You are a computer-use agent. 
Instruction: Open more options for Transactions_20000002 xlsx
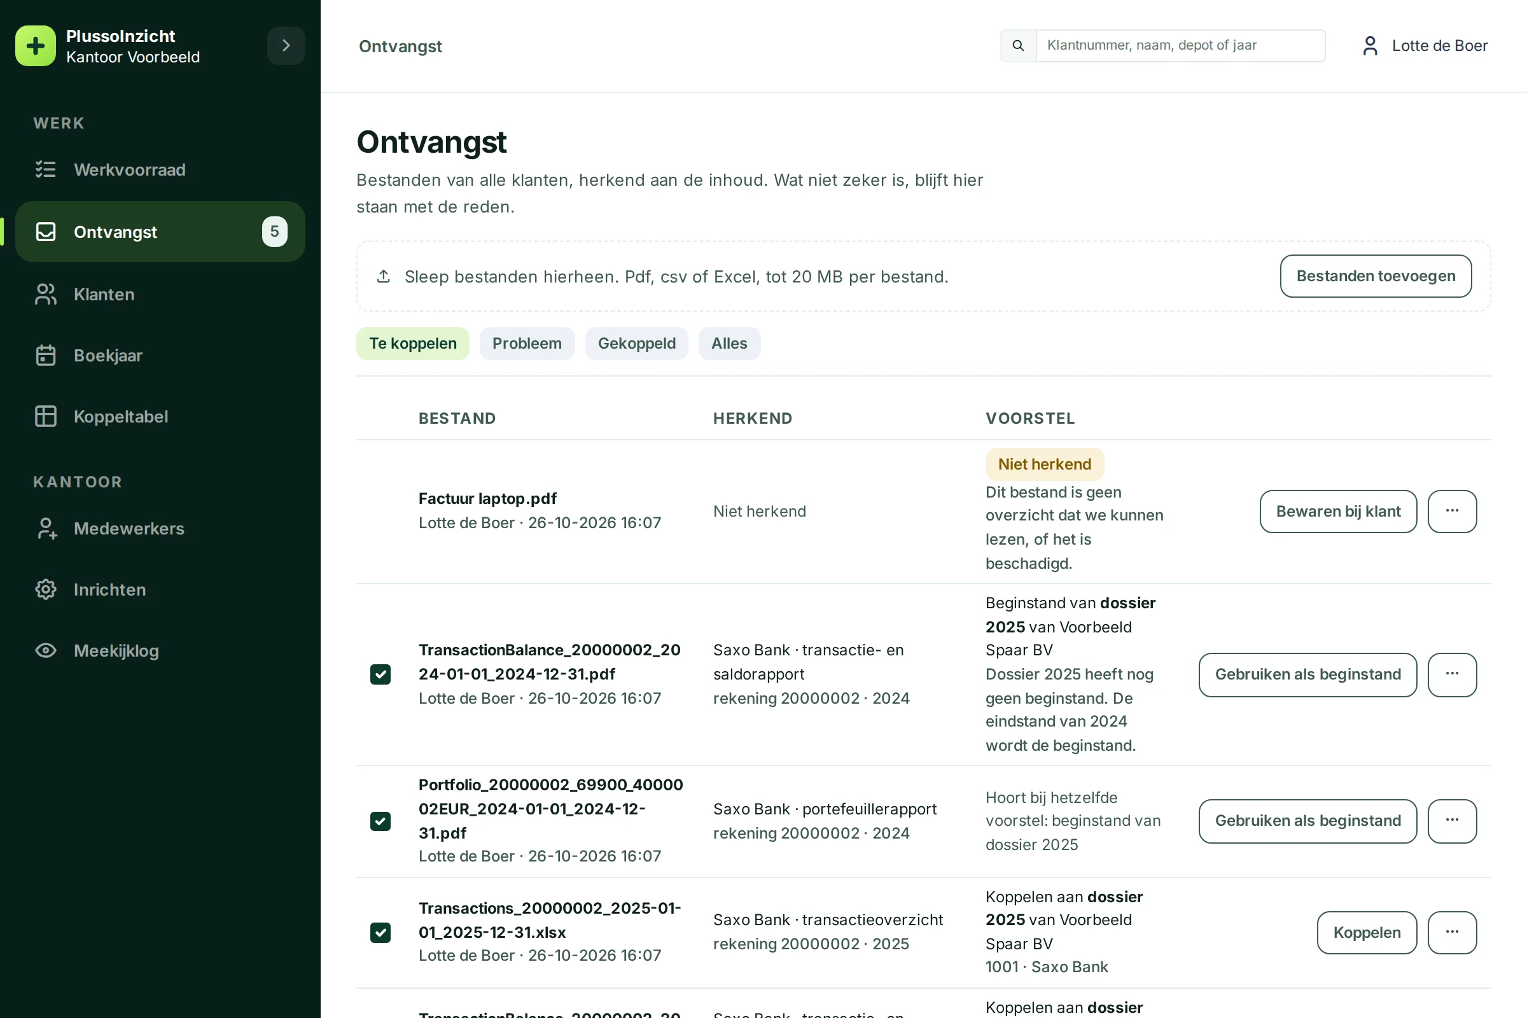coord(1453,933)
